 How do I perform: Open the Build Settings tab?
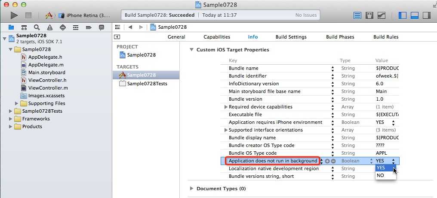[291, 37]
